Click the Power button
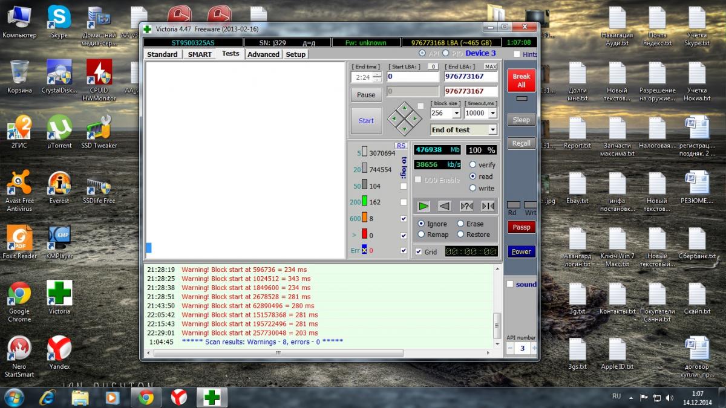 coord(521,251)
